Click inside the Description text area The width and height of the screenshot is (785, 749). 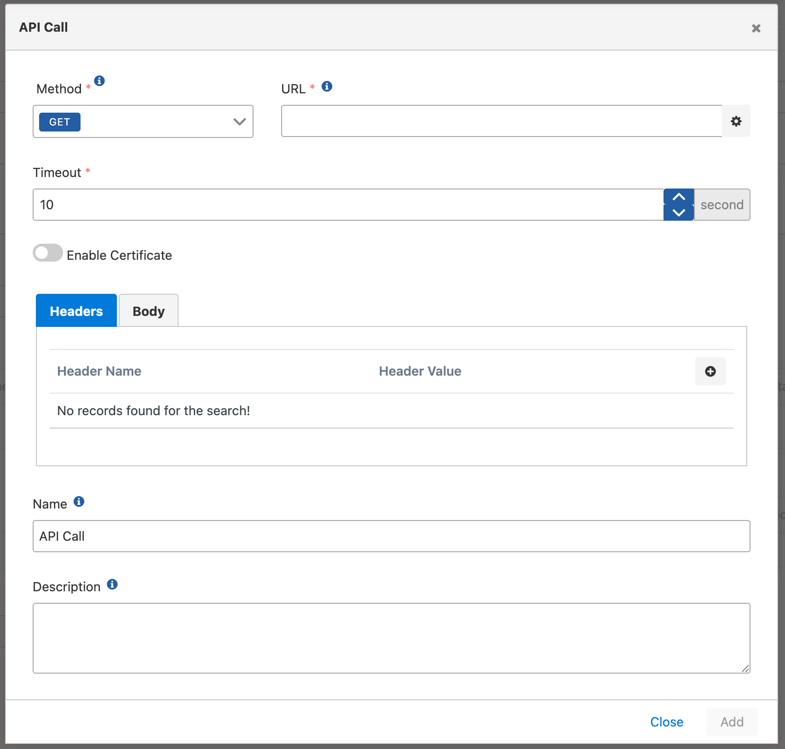click(391, 638)
